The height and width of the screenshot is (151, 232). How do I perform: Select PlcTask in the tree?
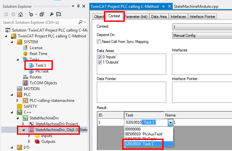[42, 71]
